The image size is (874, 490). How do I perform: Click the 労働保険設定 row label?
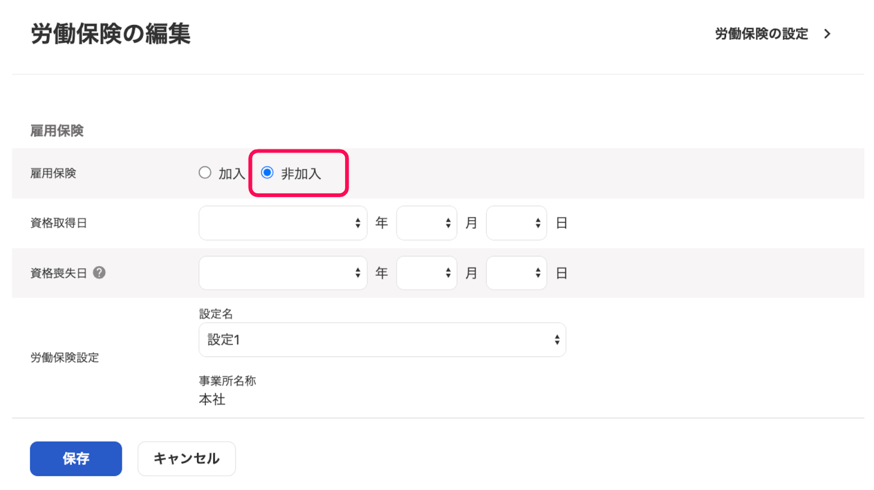point(64,358)
